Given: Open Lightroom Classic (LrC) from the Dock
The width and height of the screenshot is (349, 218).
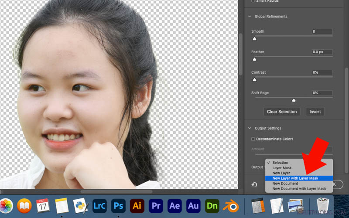Looking at the screenshot, I should click(x=99, y=206).
